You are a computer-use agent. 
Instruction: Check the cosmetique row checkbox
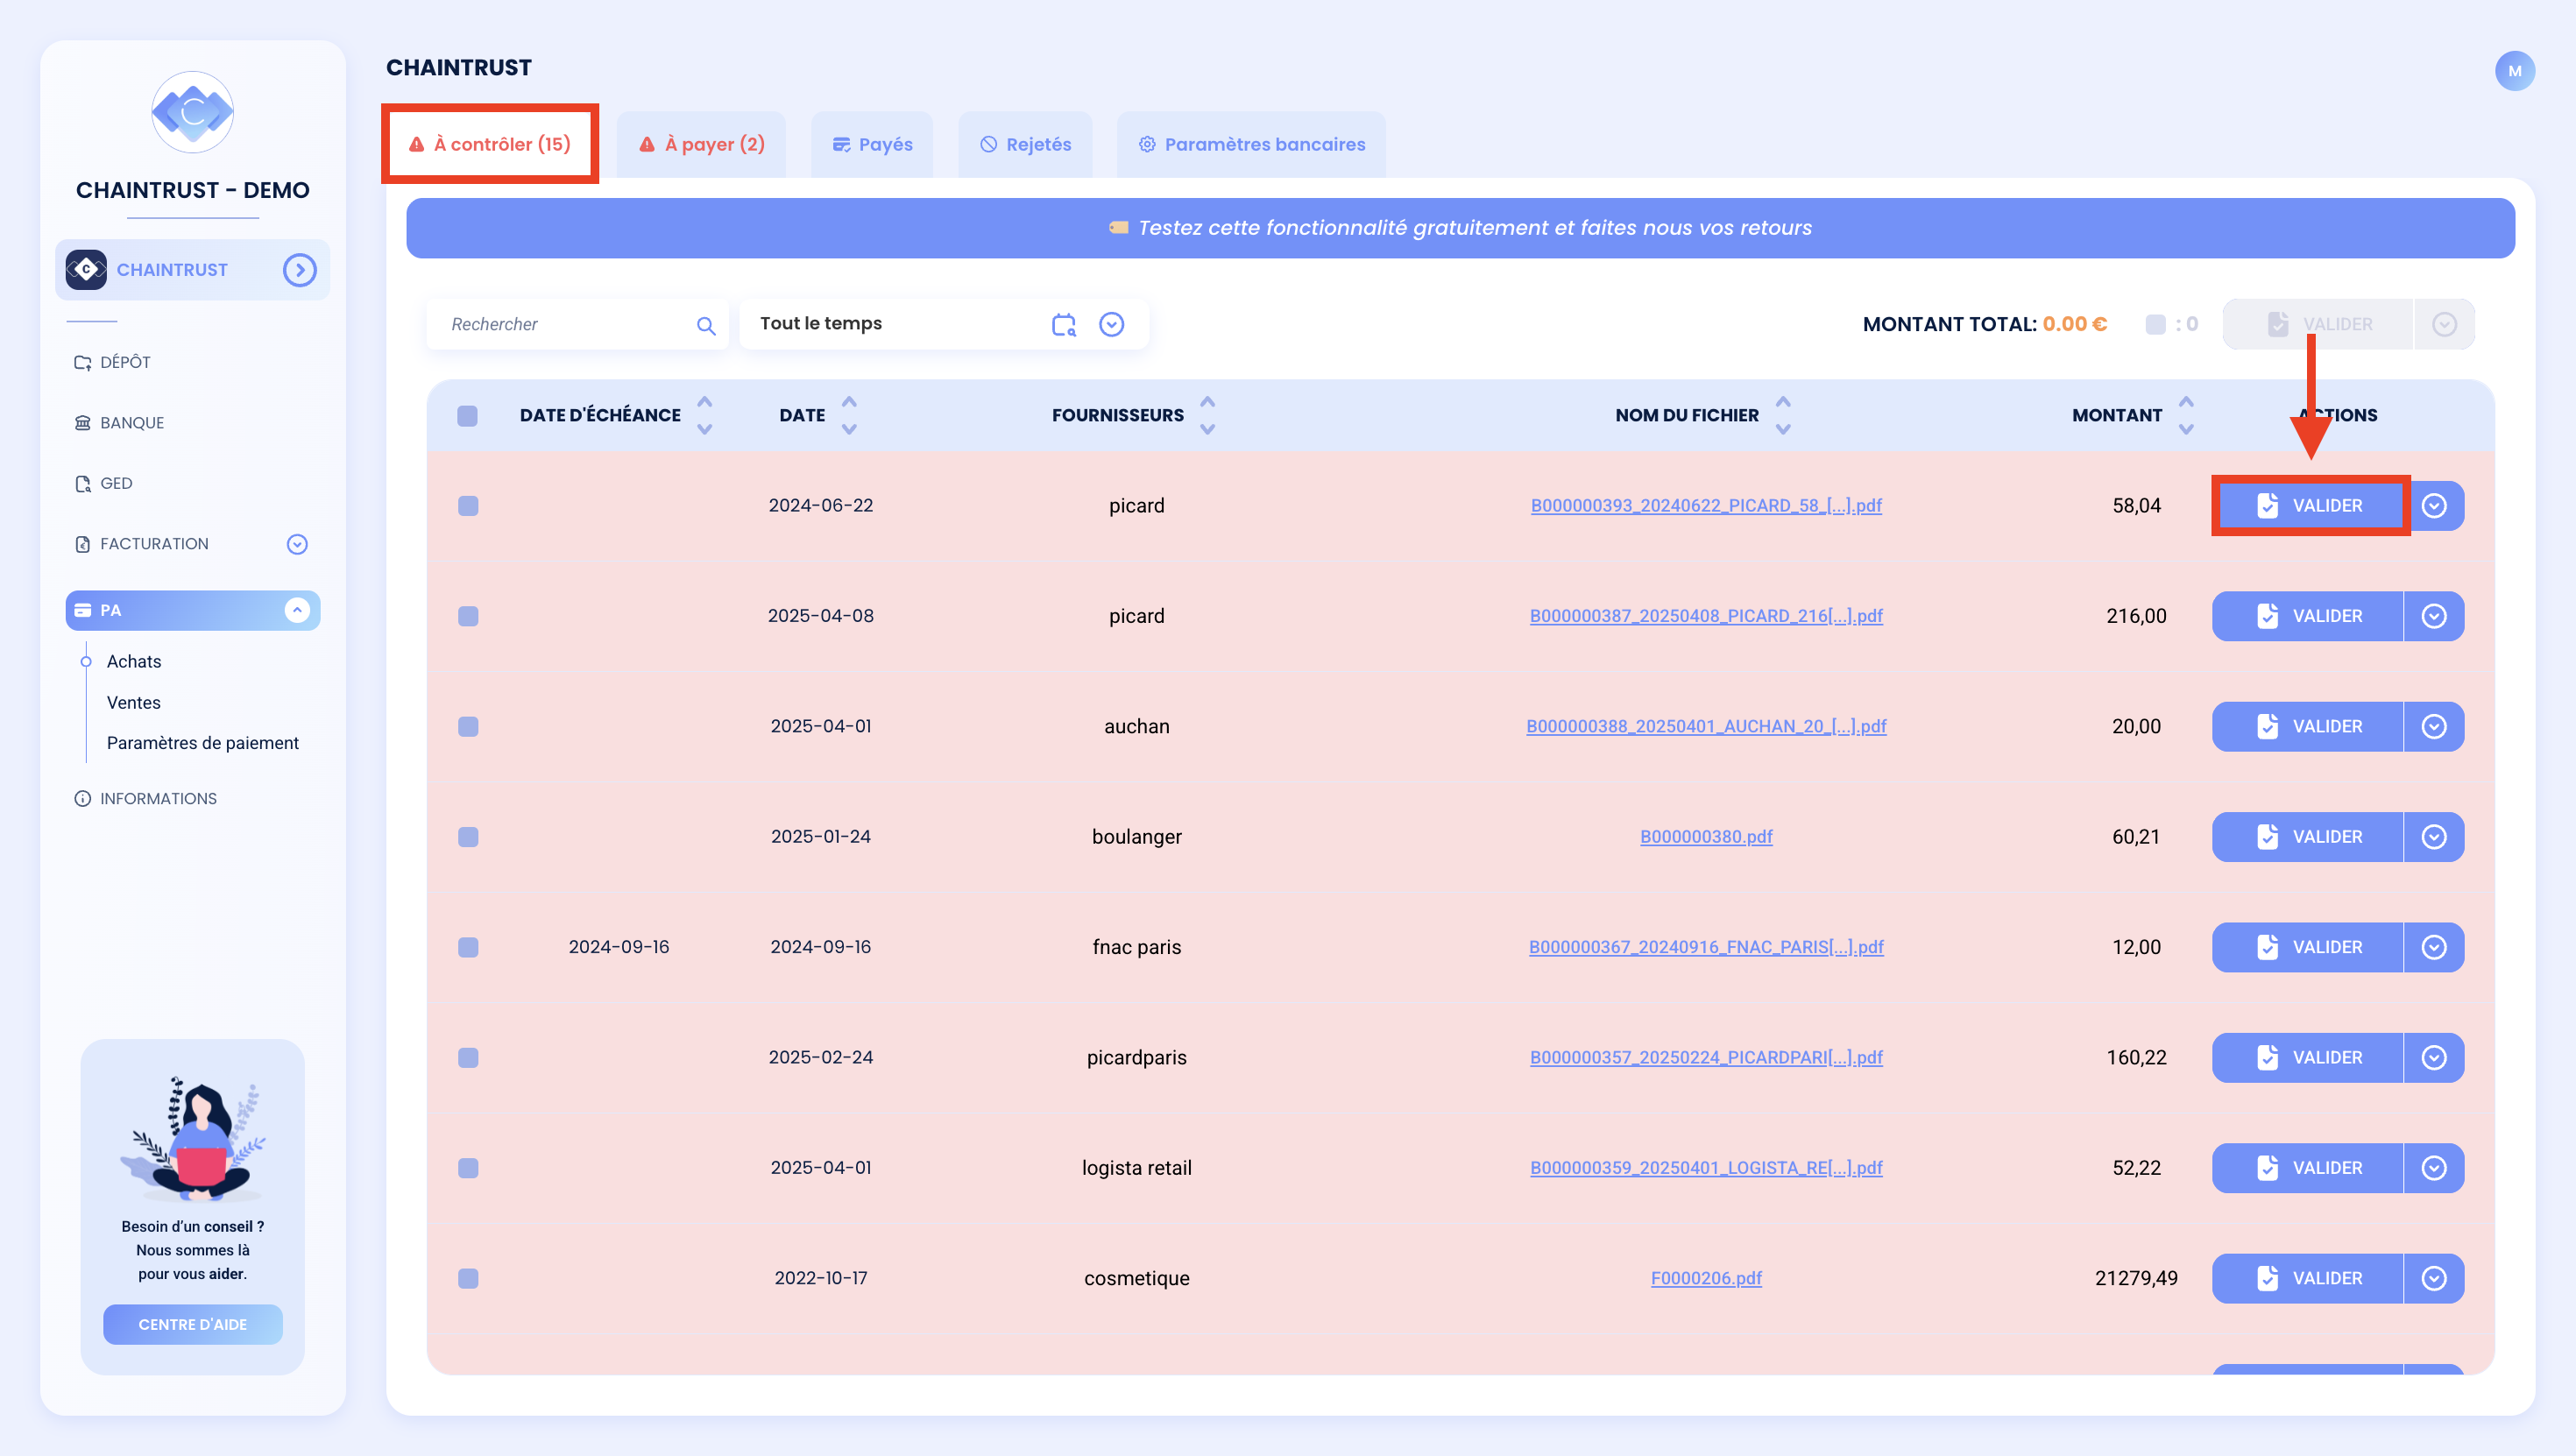click(x=468, y=1279)
